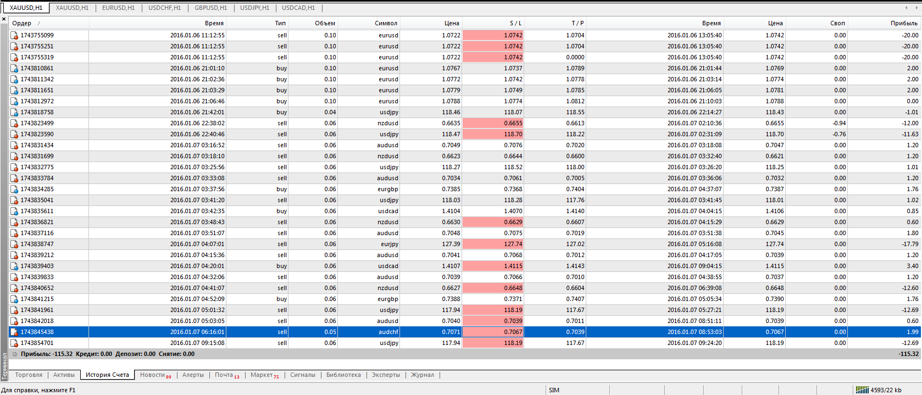Click the summary row circle icon near Прибыль
The image size is (922, 395).
point(15,354)
